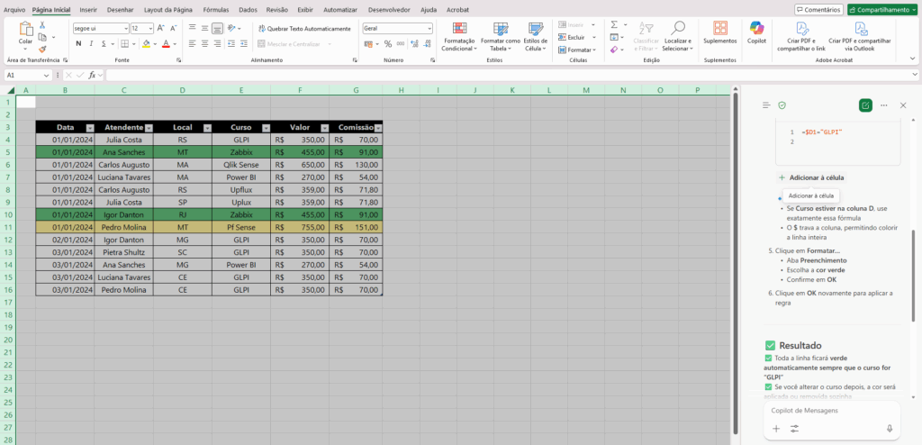
Task: Click the cut scissors icon
Action: (41, 24)
